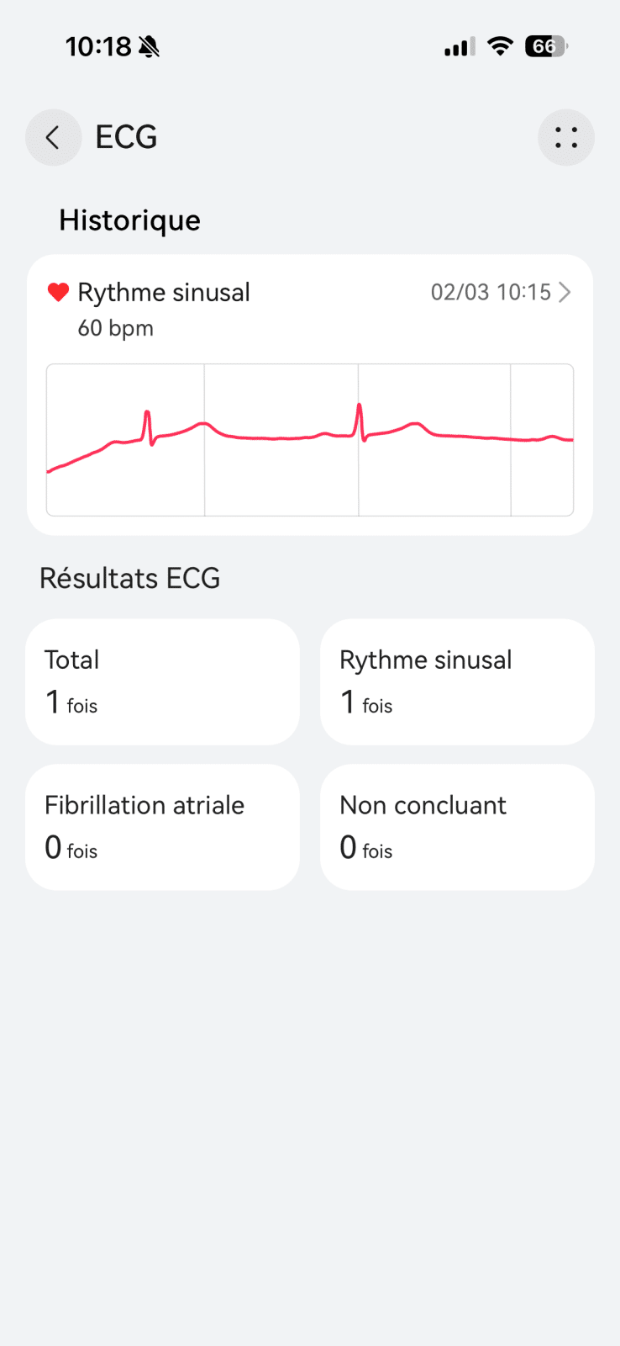Open the ECG waveform graph preview

pos(310,439)
